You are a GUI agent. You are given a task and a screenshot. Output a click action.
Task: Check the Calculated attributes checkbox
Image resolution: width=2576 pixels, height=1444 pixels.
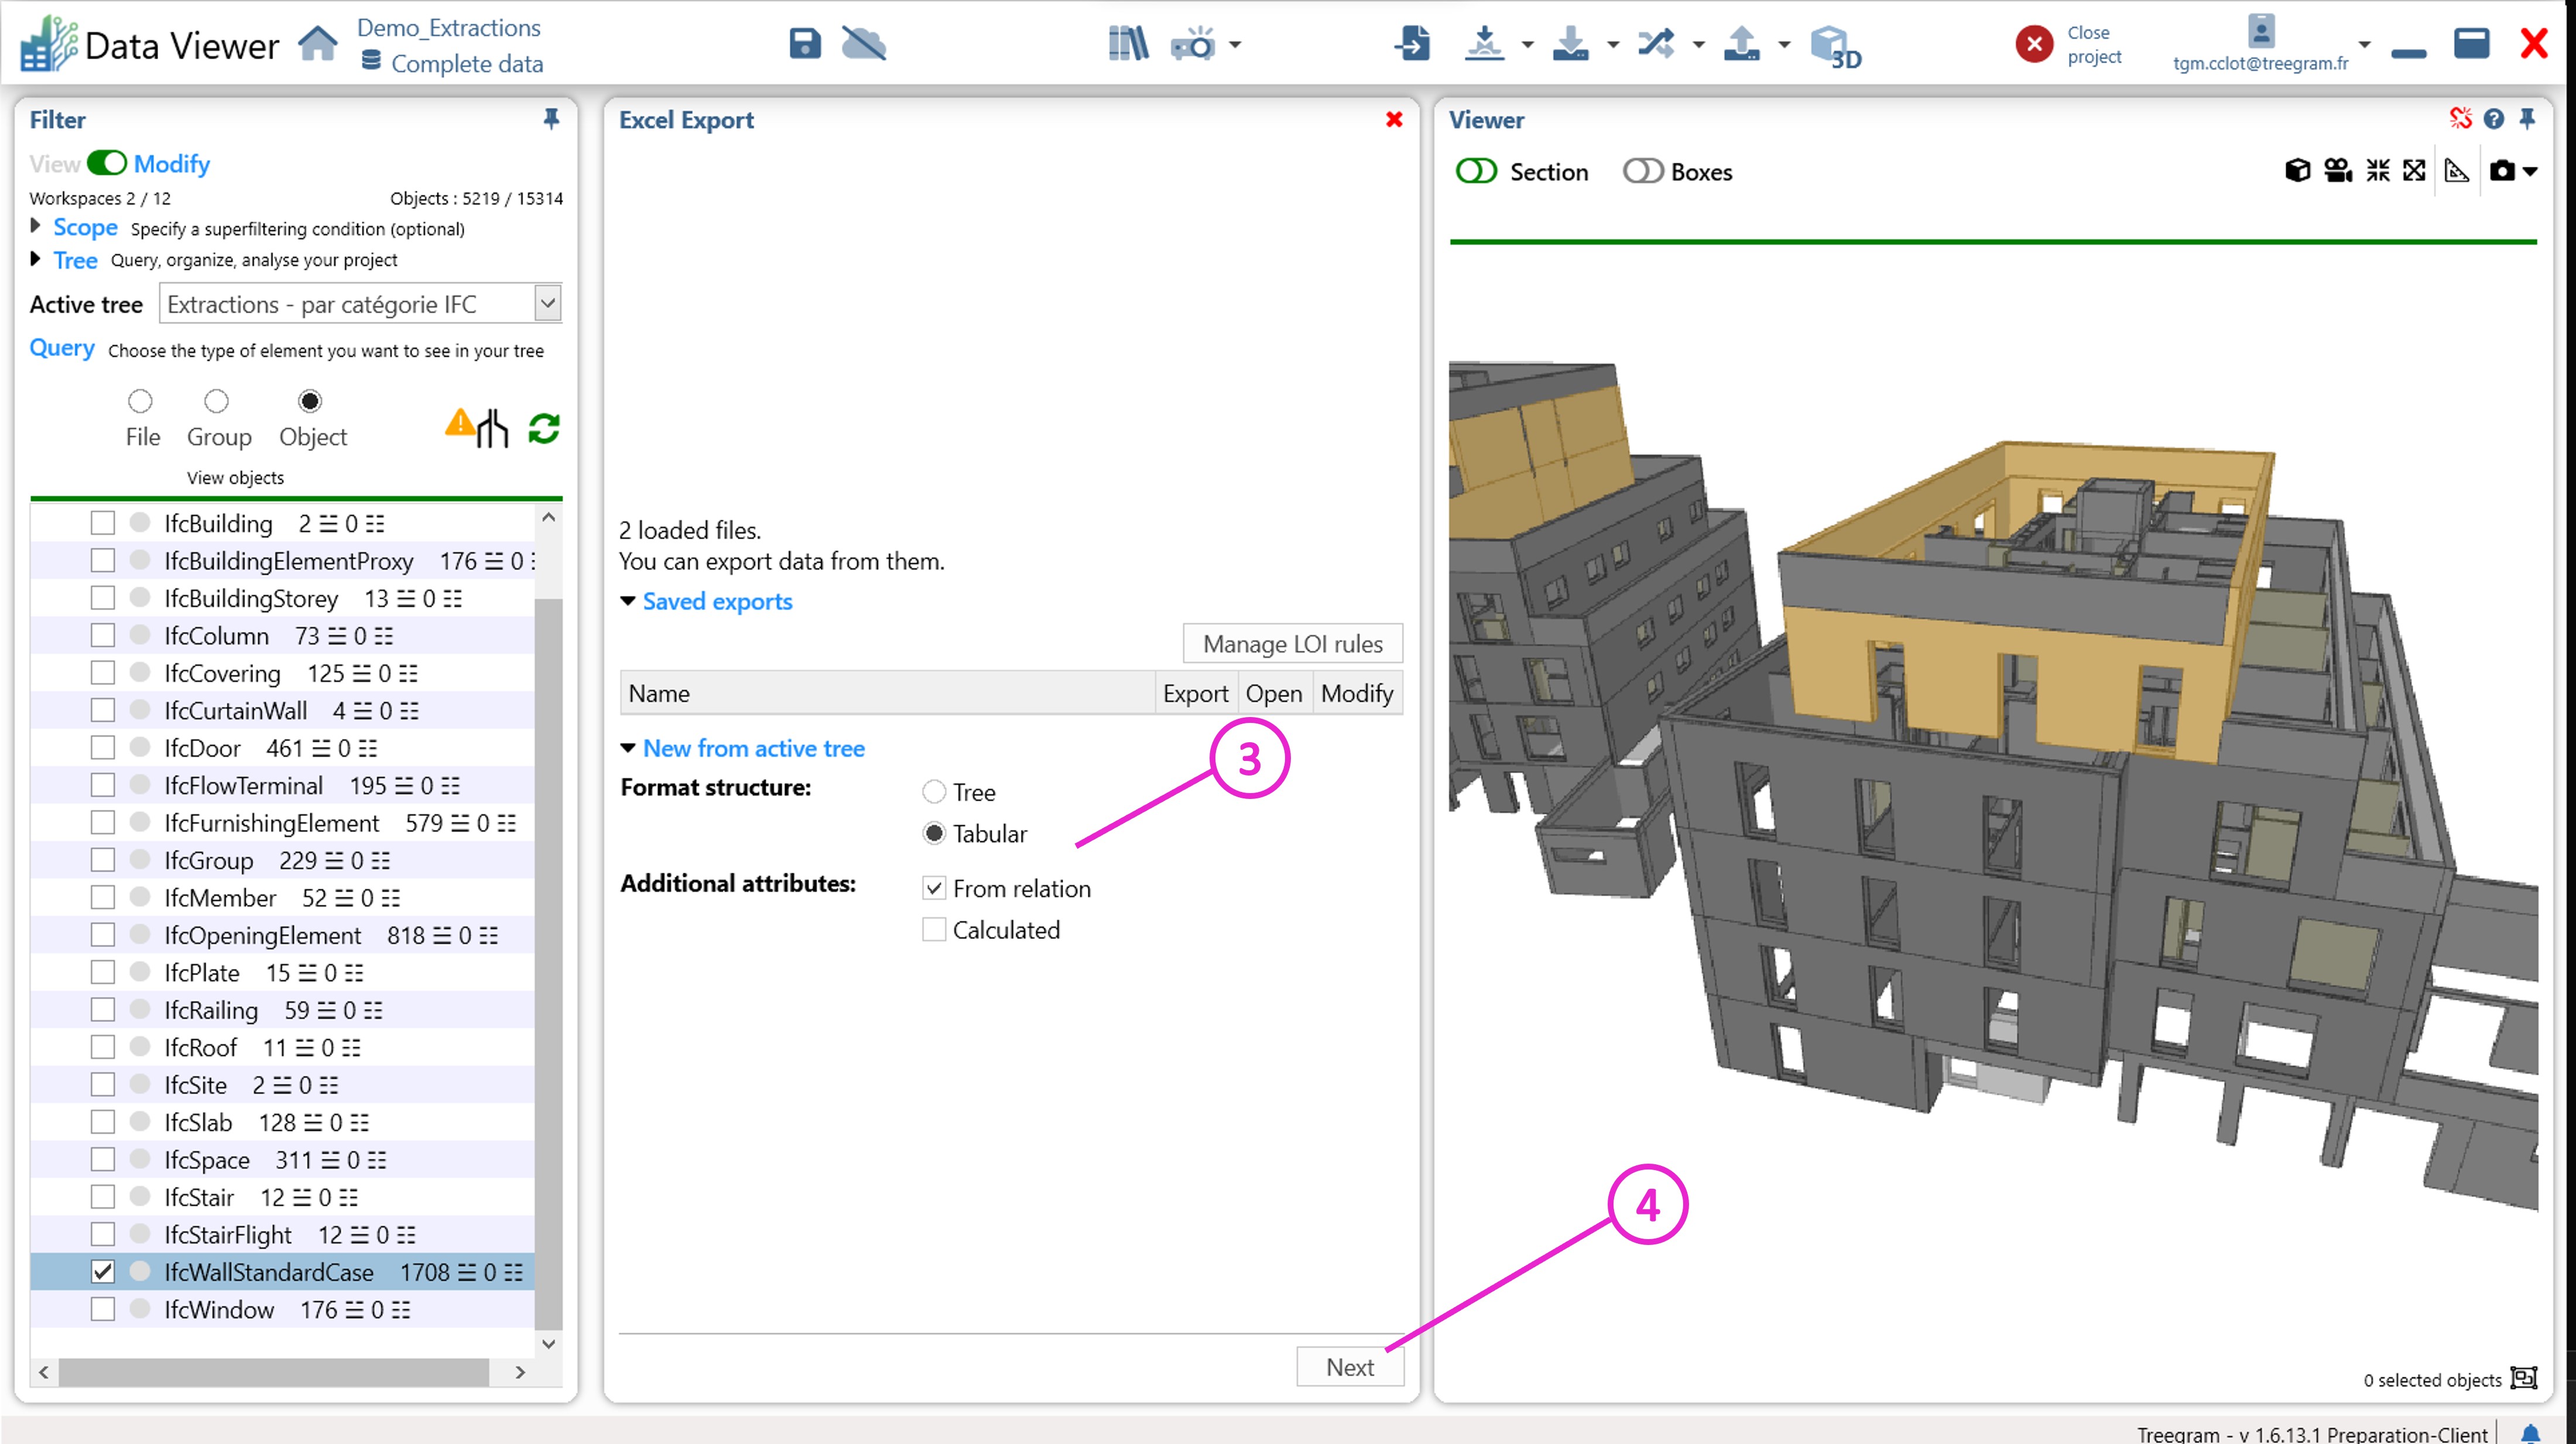934,930
